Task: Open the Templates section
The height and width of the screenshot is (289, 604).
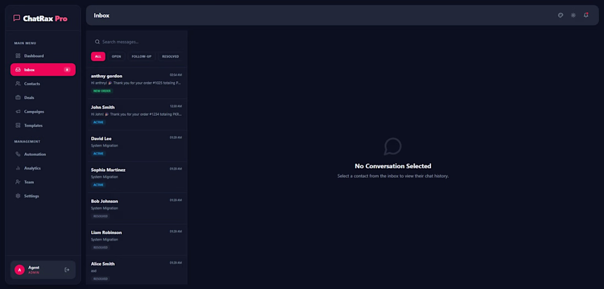Action: [x=43, y=126]
